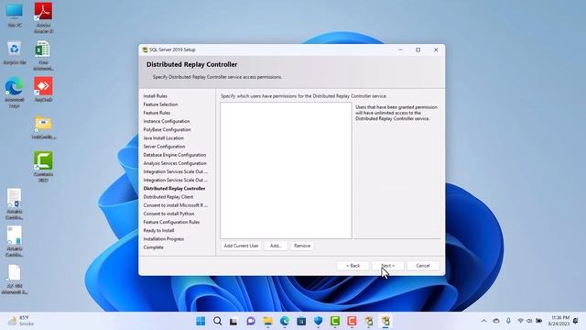586x330 pixels.
Task: Select Distributed Replay Client step
Action: [168, 197]
